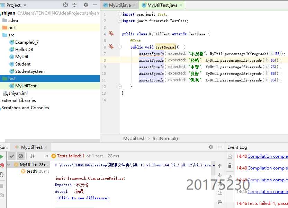This screenshot has height=208, width=288.
Task: Select shiyan.iml file
Action: [x=18, y=93]
